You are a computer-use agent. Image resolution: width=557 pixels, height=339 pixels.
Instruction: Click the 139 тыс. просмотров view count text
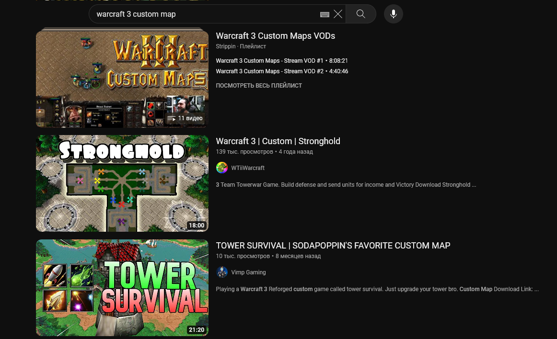tap(244, 152)
